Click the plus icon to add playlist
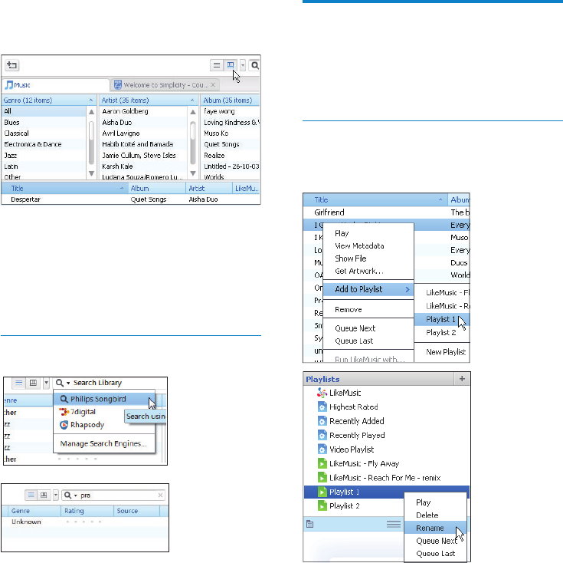 462,379
